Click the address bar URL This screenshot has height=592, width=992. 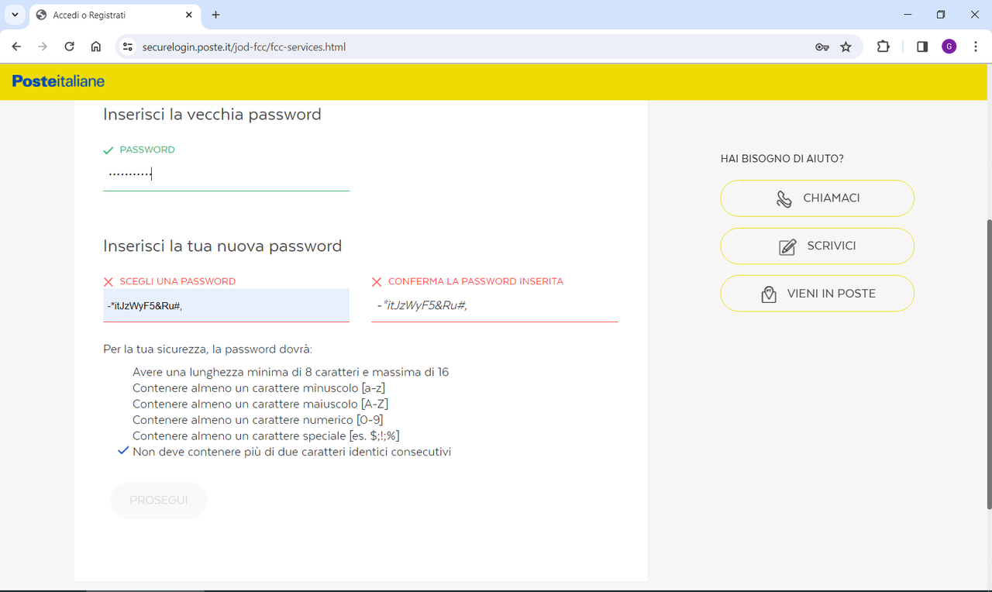point(244,47)
